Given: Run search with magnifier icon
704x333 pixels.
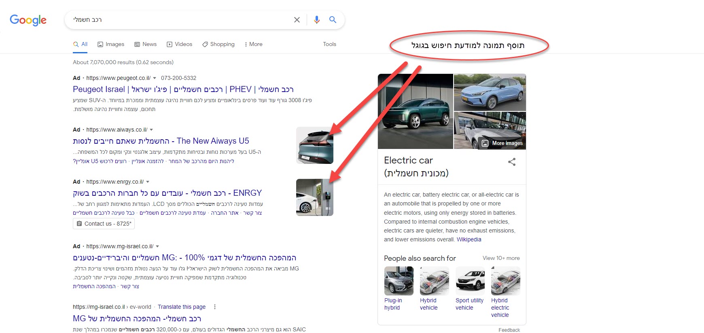Looking at the screenshot, I should (x=333, y=20).
